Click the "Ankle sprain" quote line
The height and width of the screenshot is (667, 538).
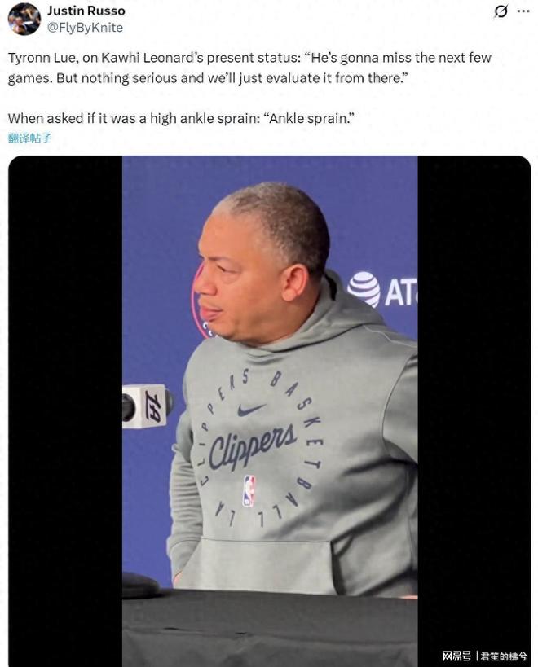coord(181,118)
